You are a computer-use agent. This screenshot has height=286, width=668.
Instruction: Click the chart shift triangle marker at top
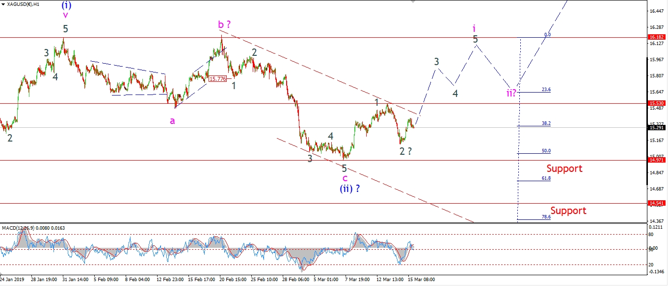click(413, 2)
